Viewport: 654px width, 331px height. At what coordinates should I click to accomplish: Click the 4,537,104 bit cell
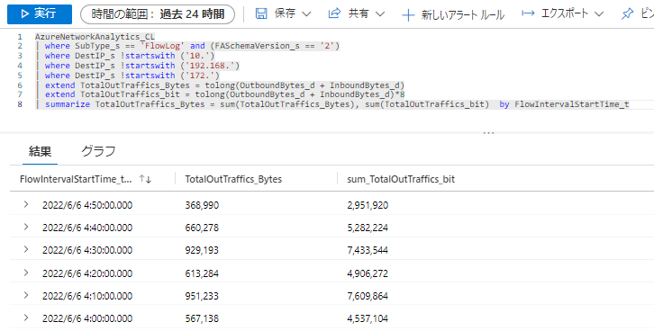368,318
